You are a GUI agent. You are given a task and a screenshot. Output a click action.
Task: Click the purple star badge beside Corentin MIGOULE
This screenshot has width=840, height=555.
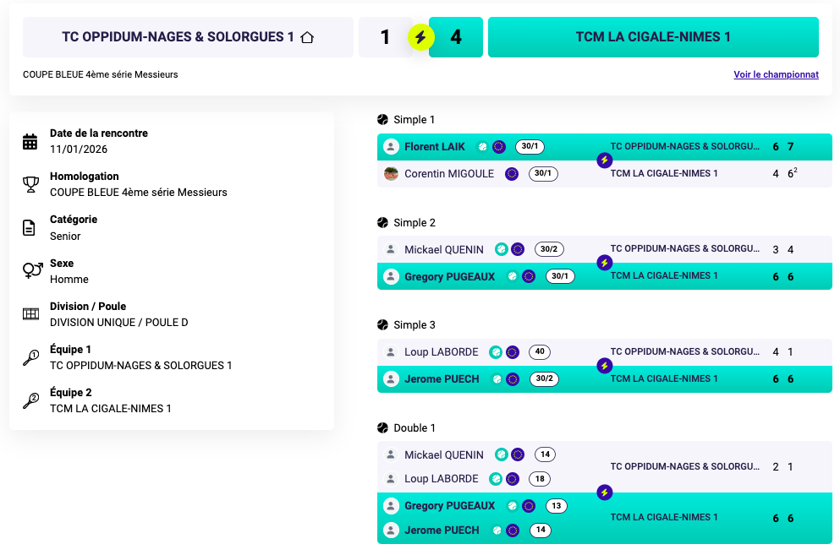pos(512,174)
